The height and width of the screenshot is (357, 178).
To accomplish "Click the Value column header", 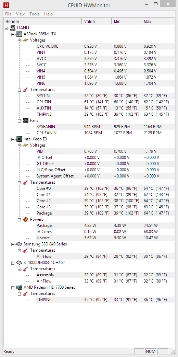I will (97, 21).
